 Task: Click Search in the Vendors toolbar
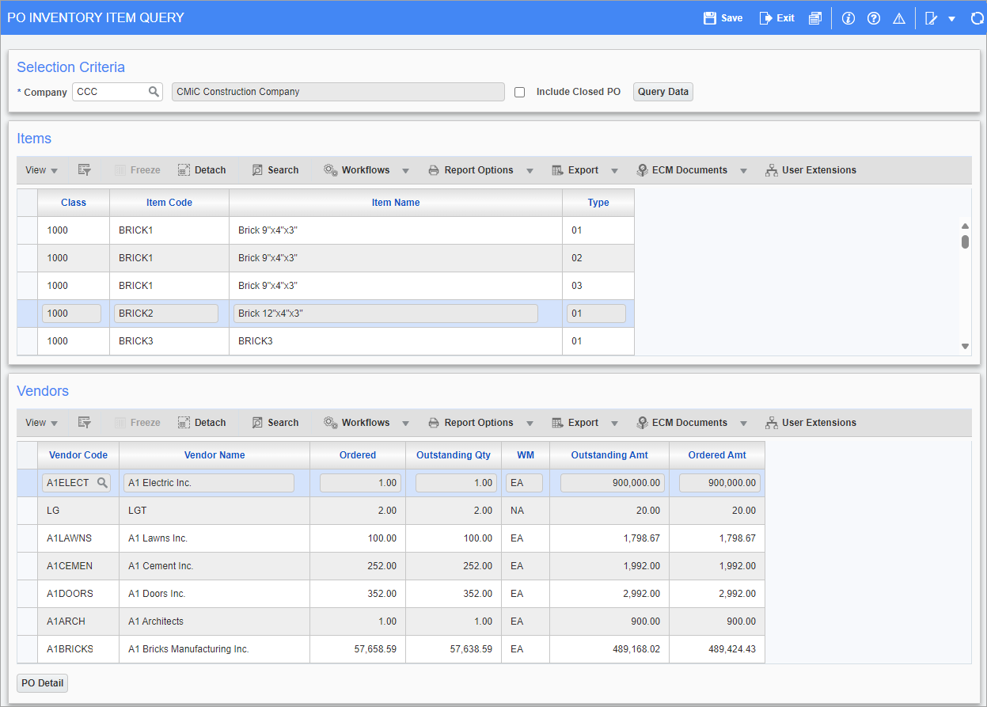[275, 423]
